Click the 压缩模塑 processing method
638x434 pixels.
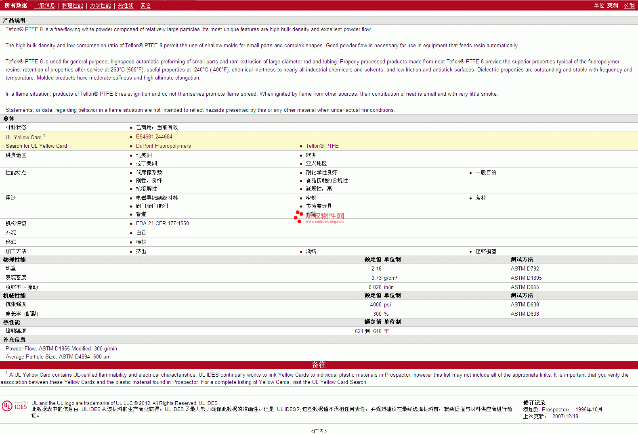point(486,252)
